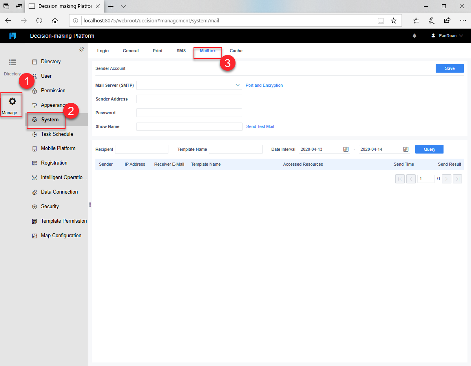This screenshot has width=471, height=366.
Task: Collapse the sidebar with the pin icon
Action: [x=82, y=49]
